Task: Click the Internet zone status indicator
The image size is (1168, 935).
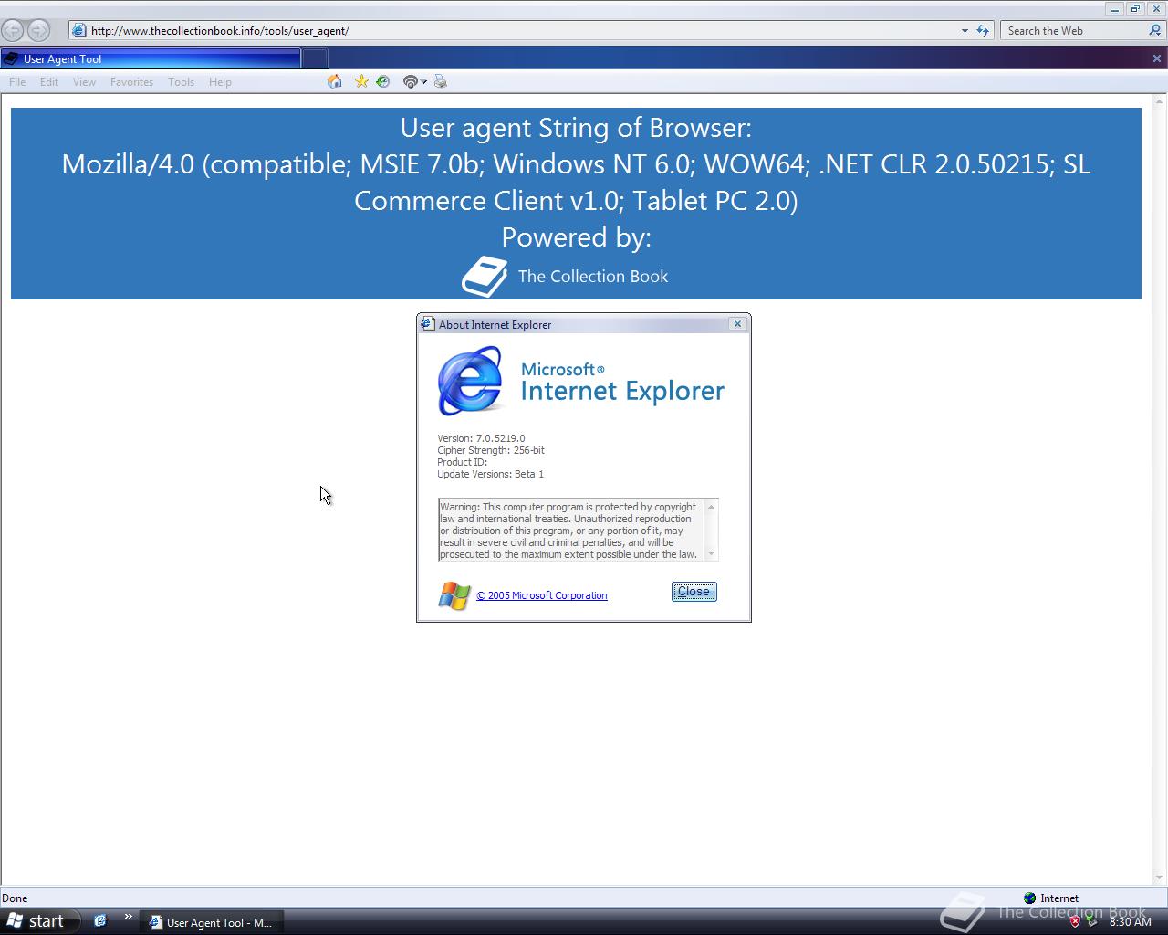Action: tap(1051, 898)
